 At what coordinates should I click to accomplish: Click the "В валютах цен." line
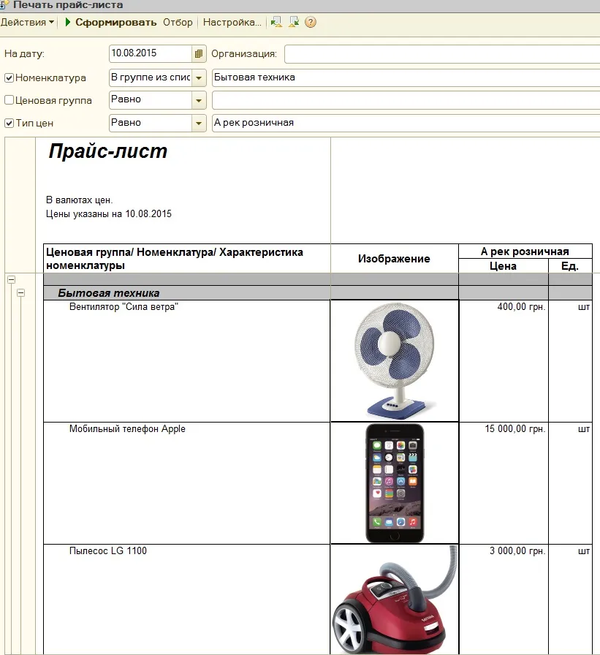80,200
